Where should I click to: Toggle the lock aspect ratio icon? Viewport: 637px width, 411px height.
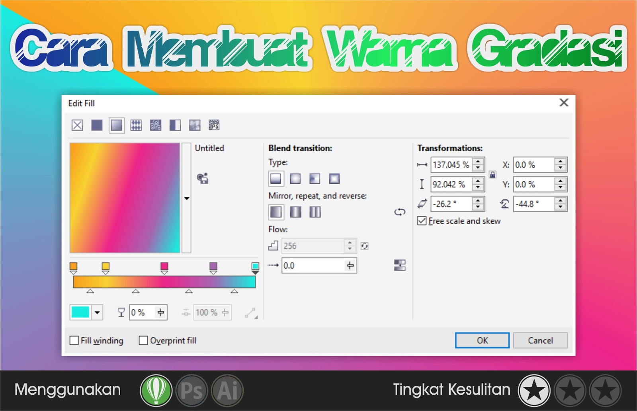coord(492,175)
